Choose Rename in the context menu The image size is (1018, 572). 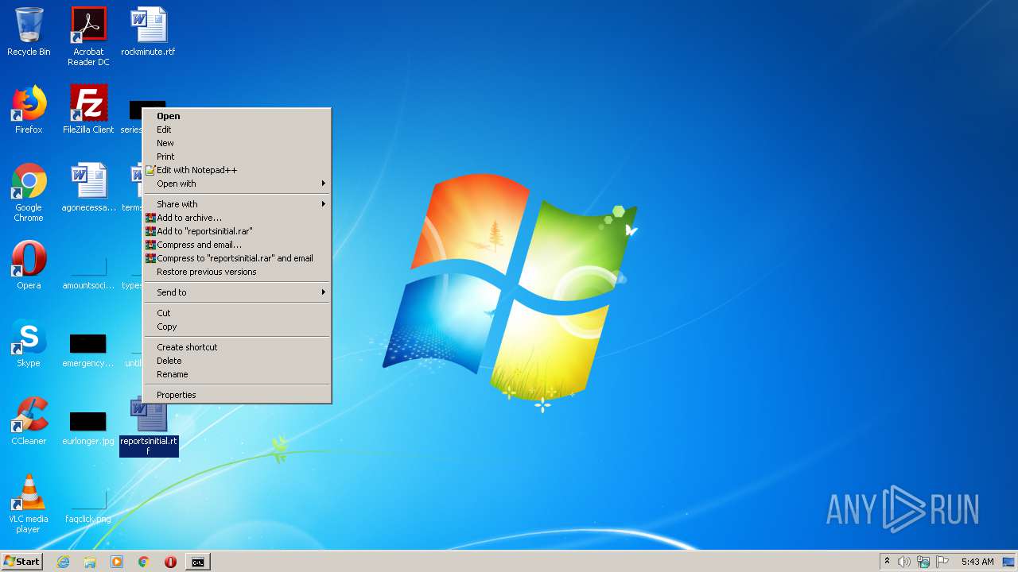(237, 374)
